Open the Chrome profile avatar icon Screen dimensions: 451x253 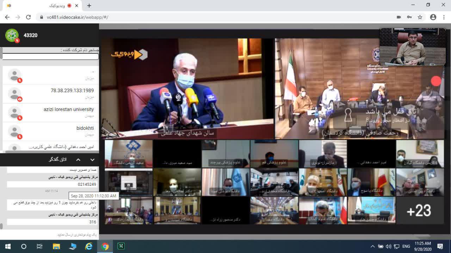point(433,17)
